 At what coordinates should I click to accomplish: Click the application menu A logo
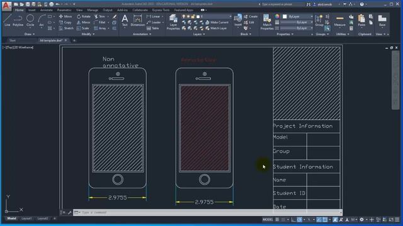6,6
